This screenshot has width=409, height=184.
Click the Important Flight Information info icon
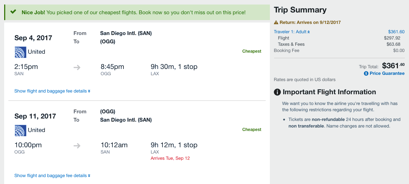pyautogui.click(x=277, y=92)
